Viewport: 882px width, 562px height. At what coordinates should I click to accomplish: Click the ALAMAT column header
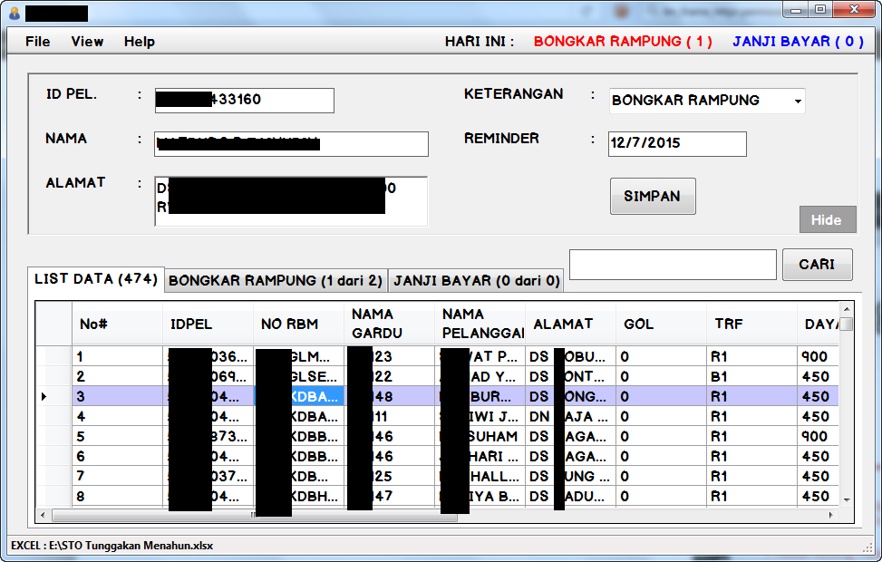(570, 324)
